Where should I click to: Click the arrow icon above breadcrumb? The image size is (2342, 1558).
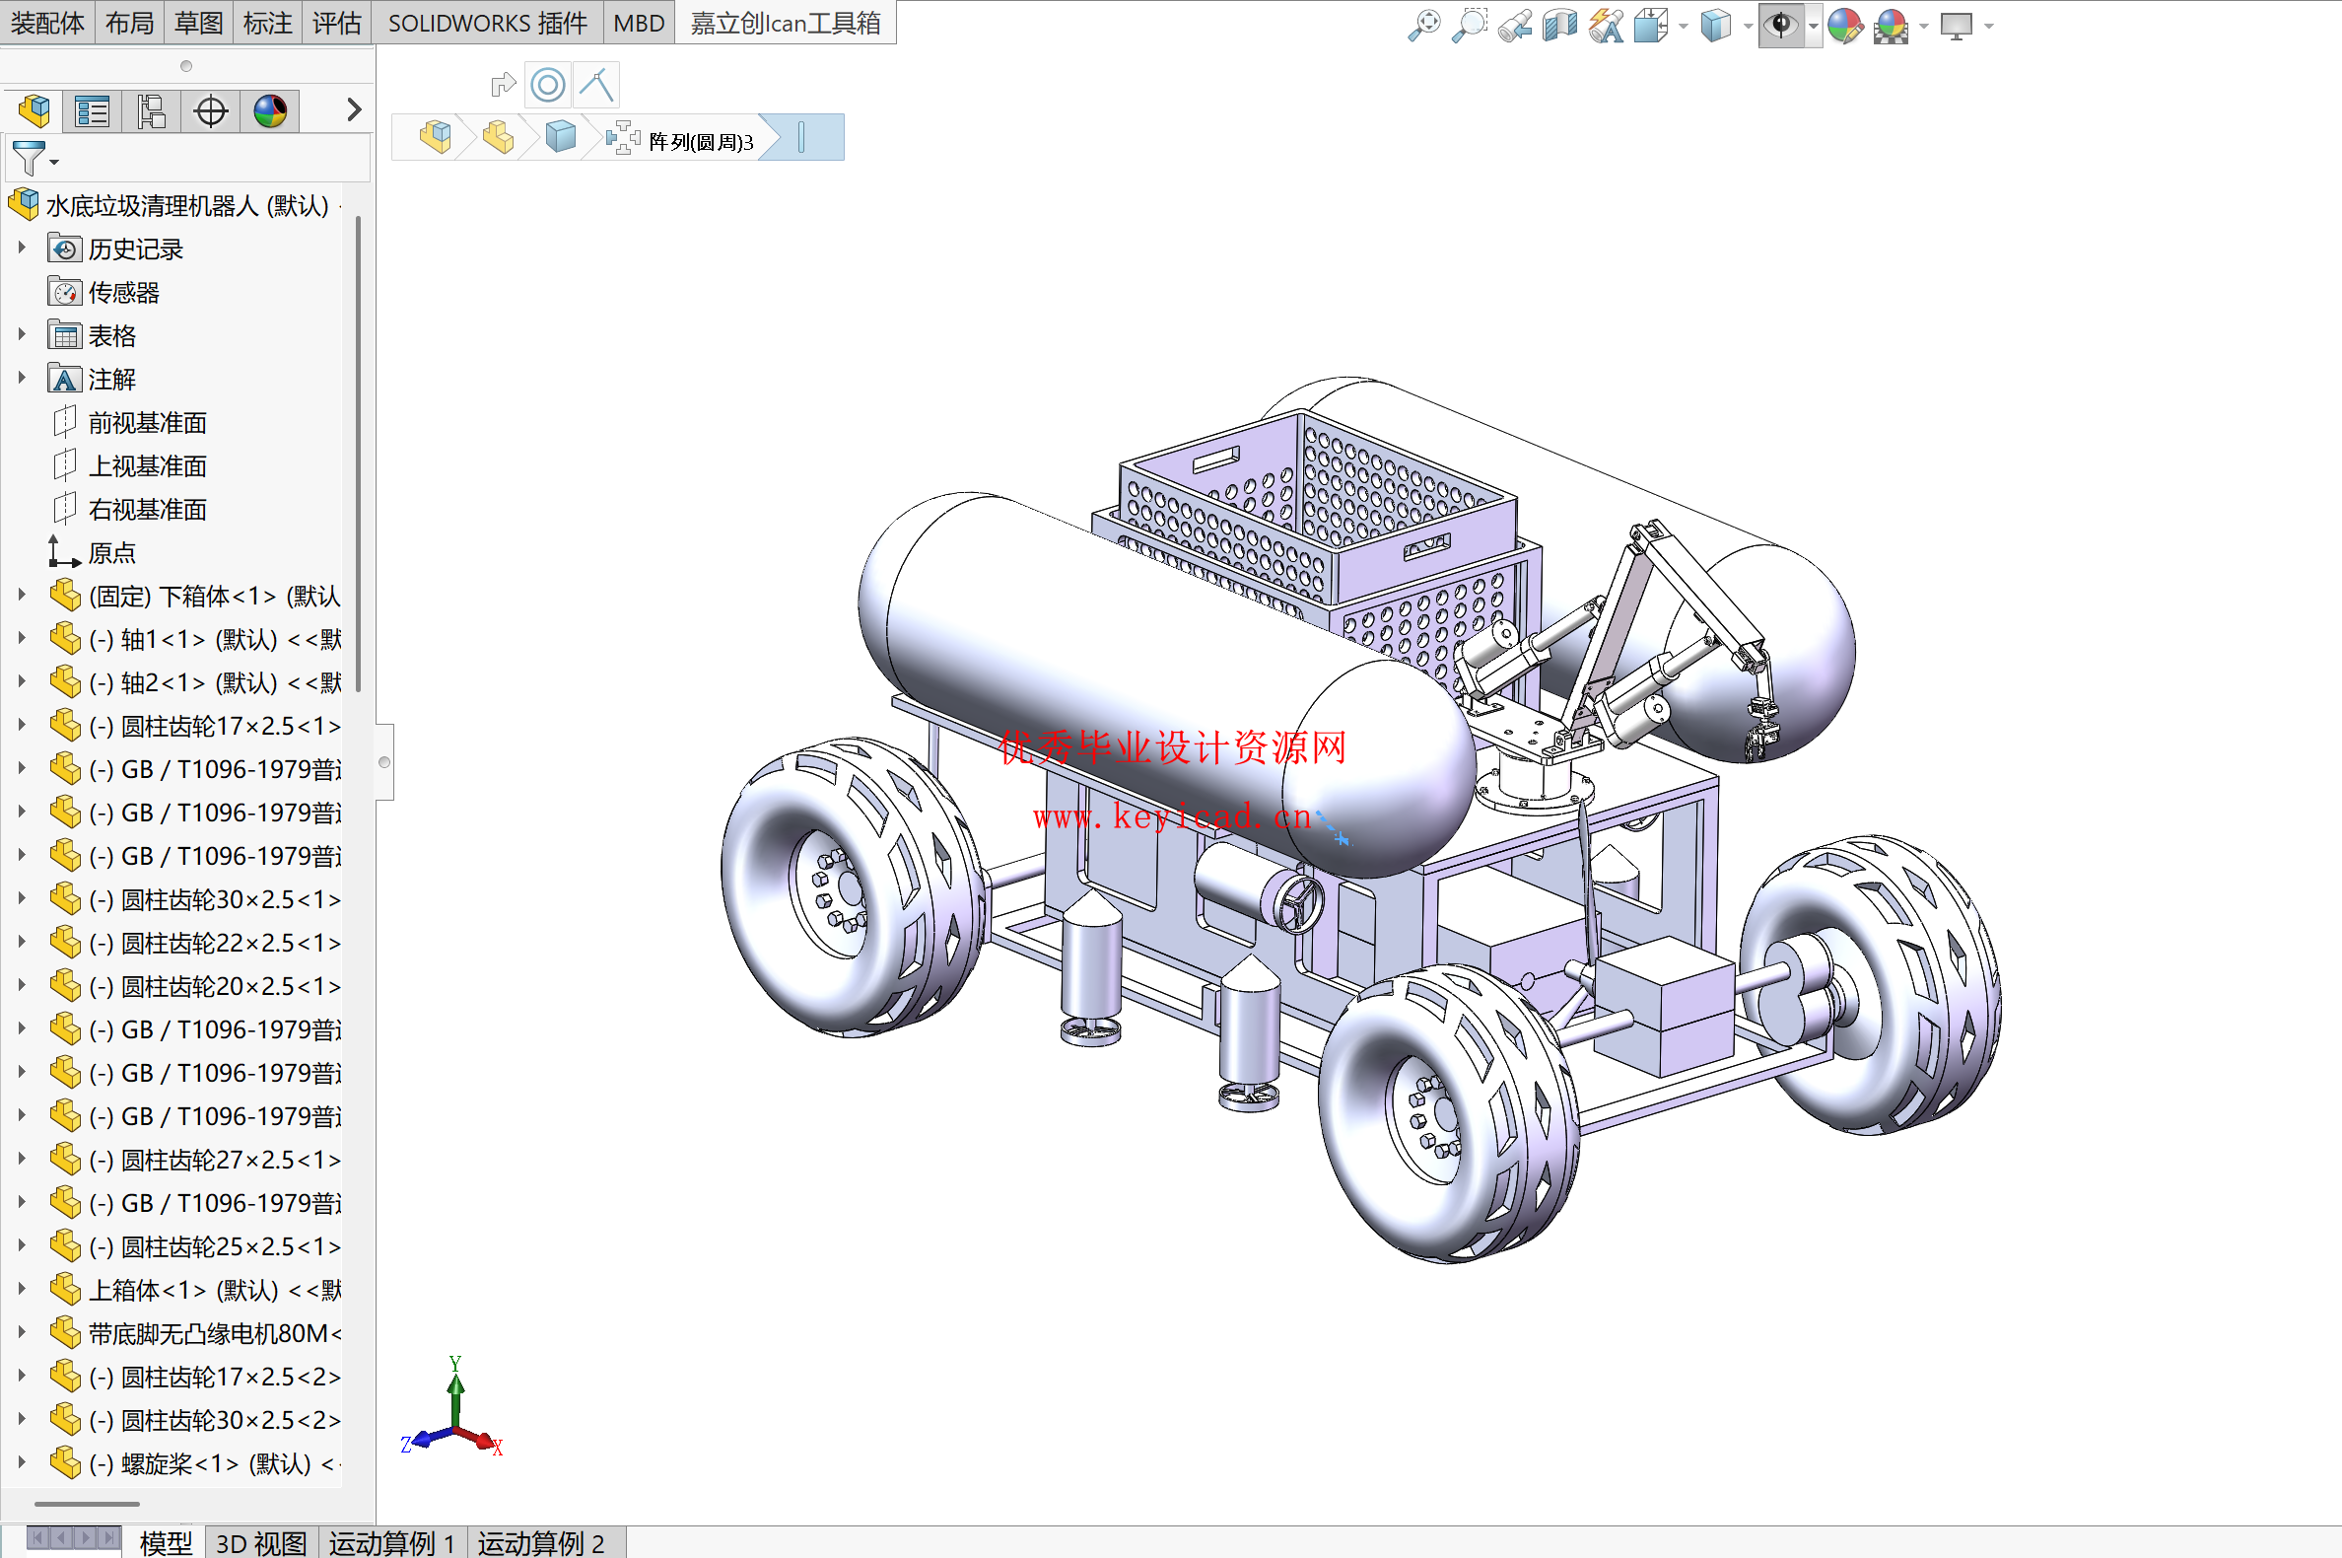click(504, 85)
